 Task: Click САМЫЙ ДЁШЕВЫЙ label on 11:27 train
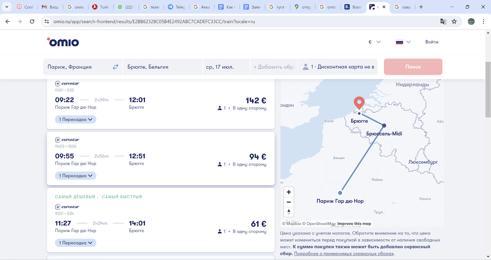(x=75, y=197)
